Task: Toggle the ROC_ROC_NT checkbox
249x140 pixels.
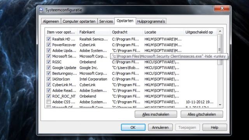Action: point(49,96)
